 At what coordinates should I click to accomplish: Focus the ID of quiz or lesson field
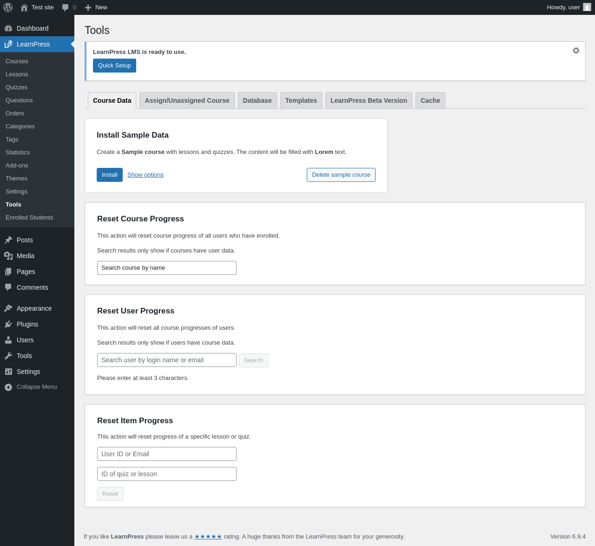click(x=167, y=474)
